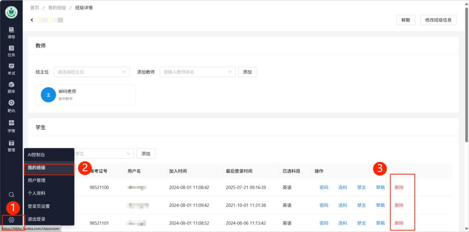Click the 解散 button
Image resolution: width=469 pixels, height=232 pixels.
click(406, 20)
